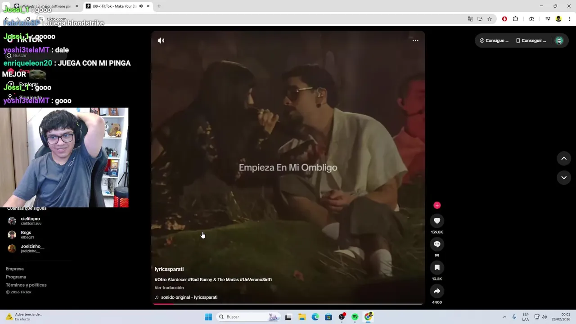The image size is (576, 324).
Task: Open the ESP LAA language switcher
Action: (526, 317)
